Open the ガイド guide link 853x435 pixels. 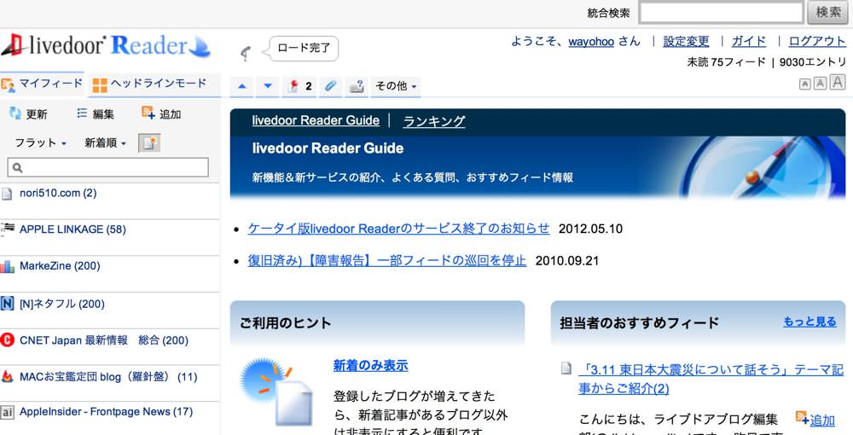pyautogui.click(x=749, y=41)
